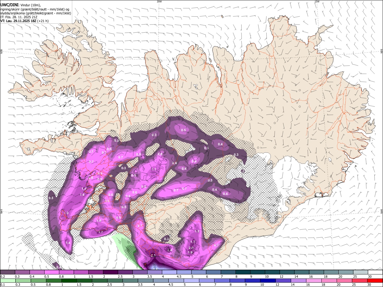
Task: Click the 'VT: Lau. 29.11.2025 18Z' valid time
Action: (18, 21)
